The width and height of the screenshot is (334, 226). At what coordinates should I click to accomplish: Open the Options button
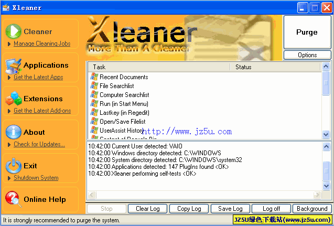[307, 55]
